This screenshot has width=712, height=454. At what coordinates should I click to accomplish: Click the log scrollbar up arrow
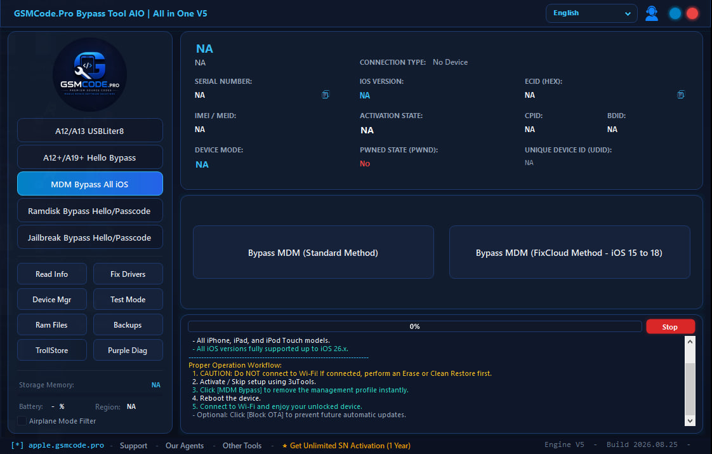tap(690, 342)
